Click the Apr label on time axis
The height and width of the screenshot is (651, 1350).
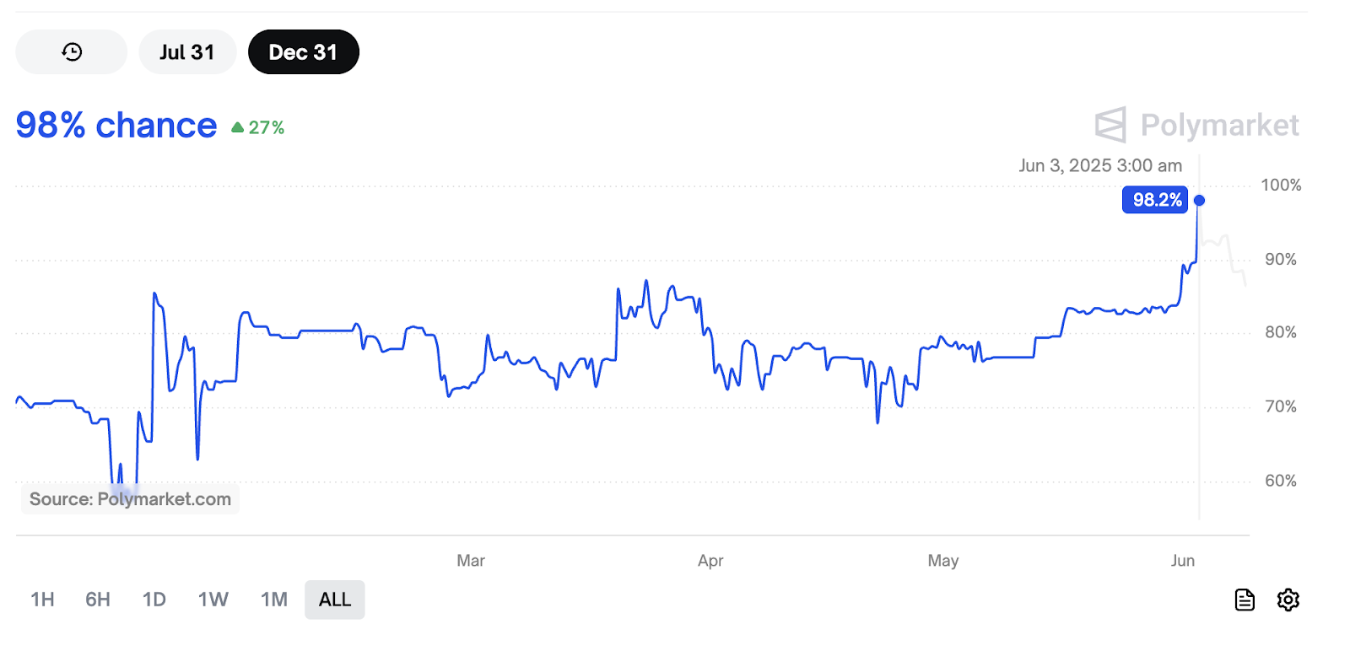(710, 561)
